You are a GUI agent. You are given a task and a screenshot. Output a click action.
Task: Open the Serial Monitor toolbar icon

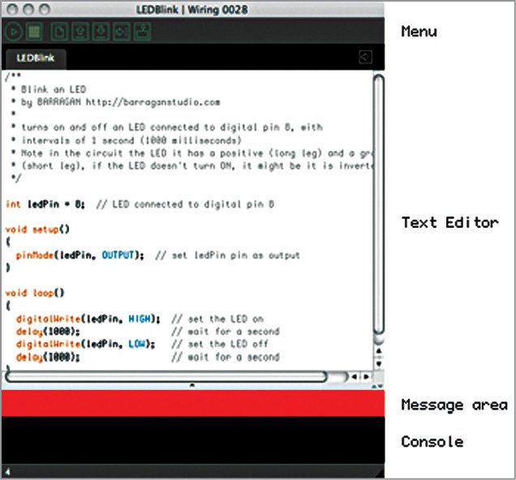143,32
